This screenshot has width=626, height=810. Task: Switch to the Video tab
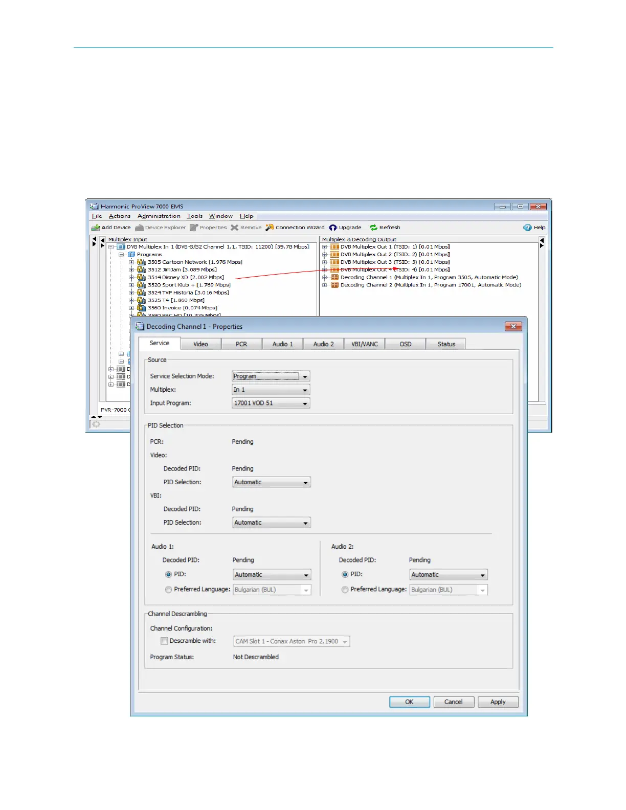point(201,344)
